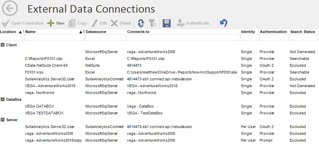
Task: Click the Refresh connections icon
Action: [x=141, y=23]
